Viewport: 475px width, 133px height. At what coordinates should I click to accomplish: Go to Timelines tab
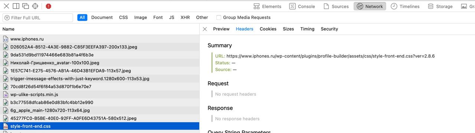coord(405,6)
